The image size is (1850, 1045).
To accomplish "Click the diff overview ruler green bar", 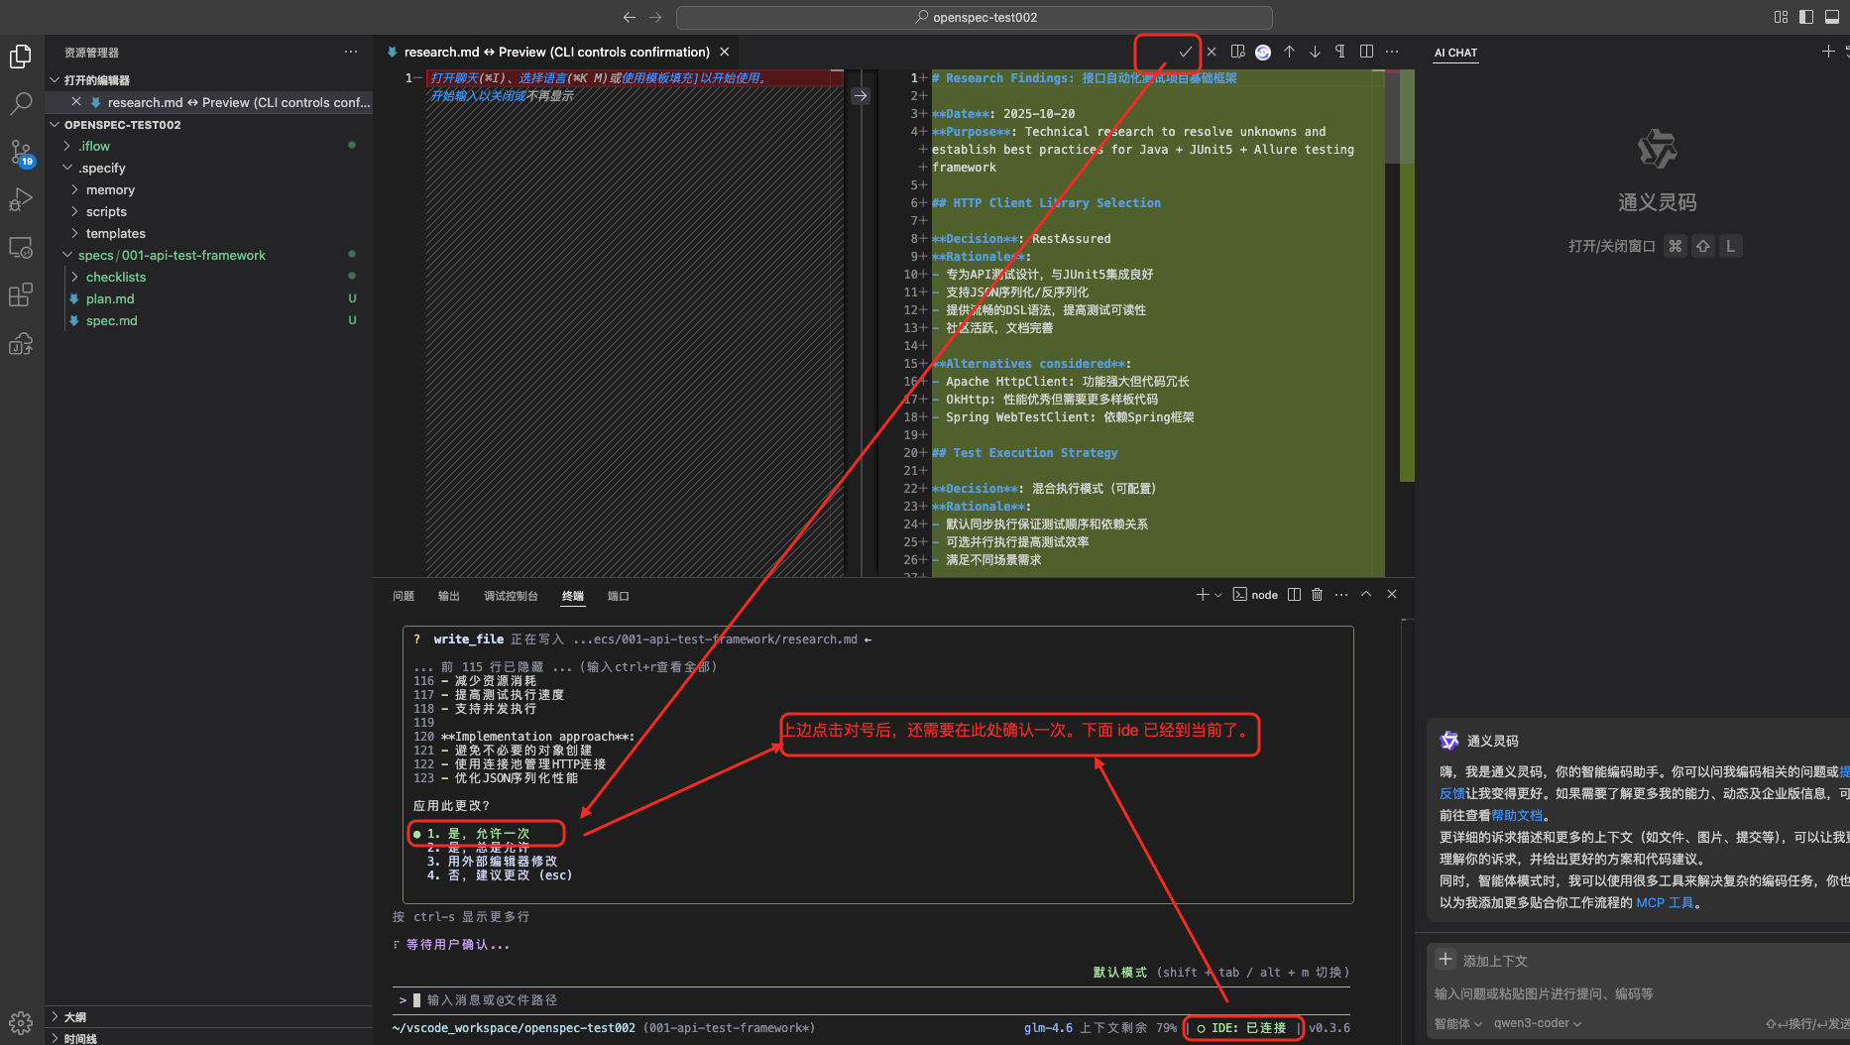I will [1406, 317].
